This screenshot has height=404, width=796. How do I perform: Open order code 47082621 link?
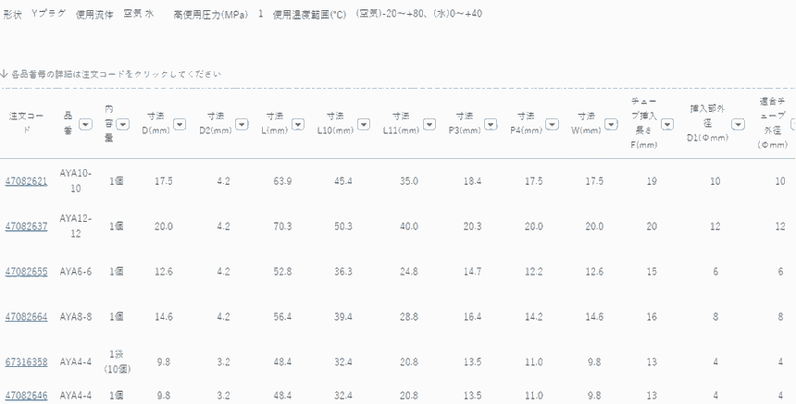point(26,181)
